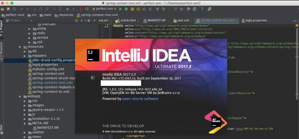Viewport: 299px width, 139px height.
Task: Click the Synchronize refresh icon
Action: coord(14,9)
